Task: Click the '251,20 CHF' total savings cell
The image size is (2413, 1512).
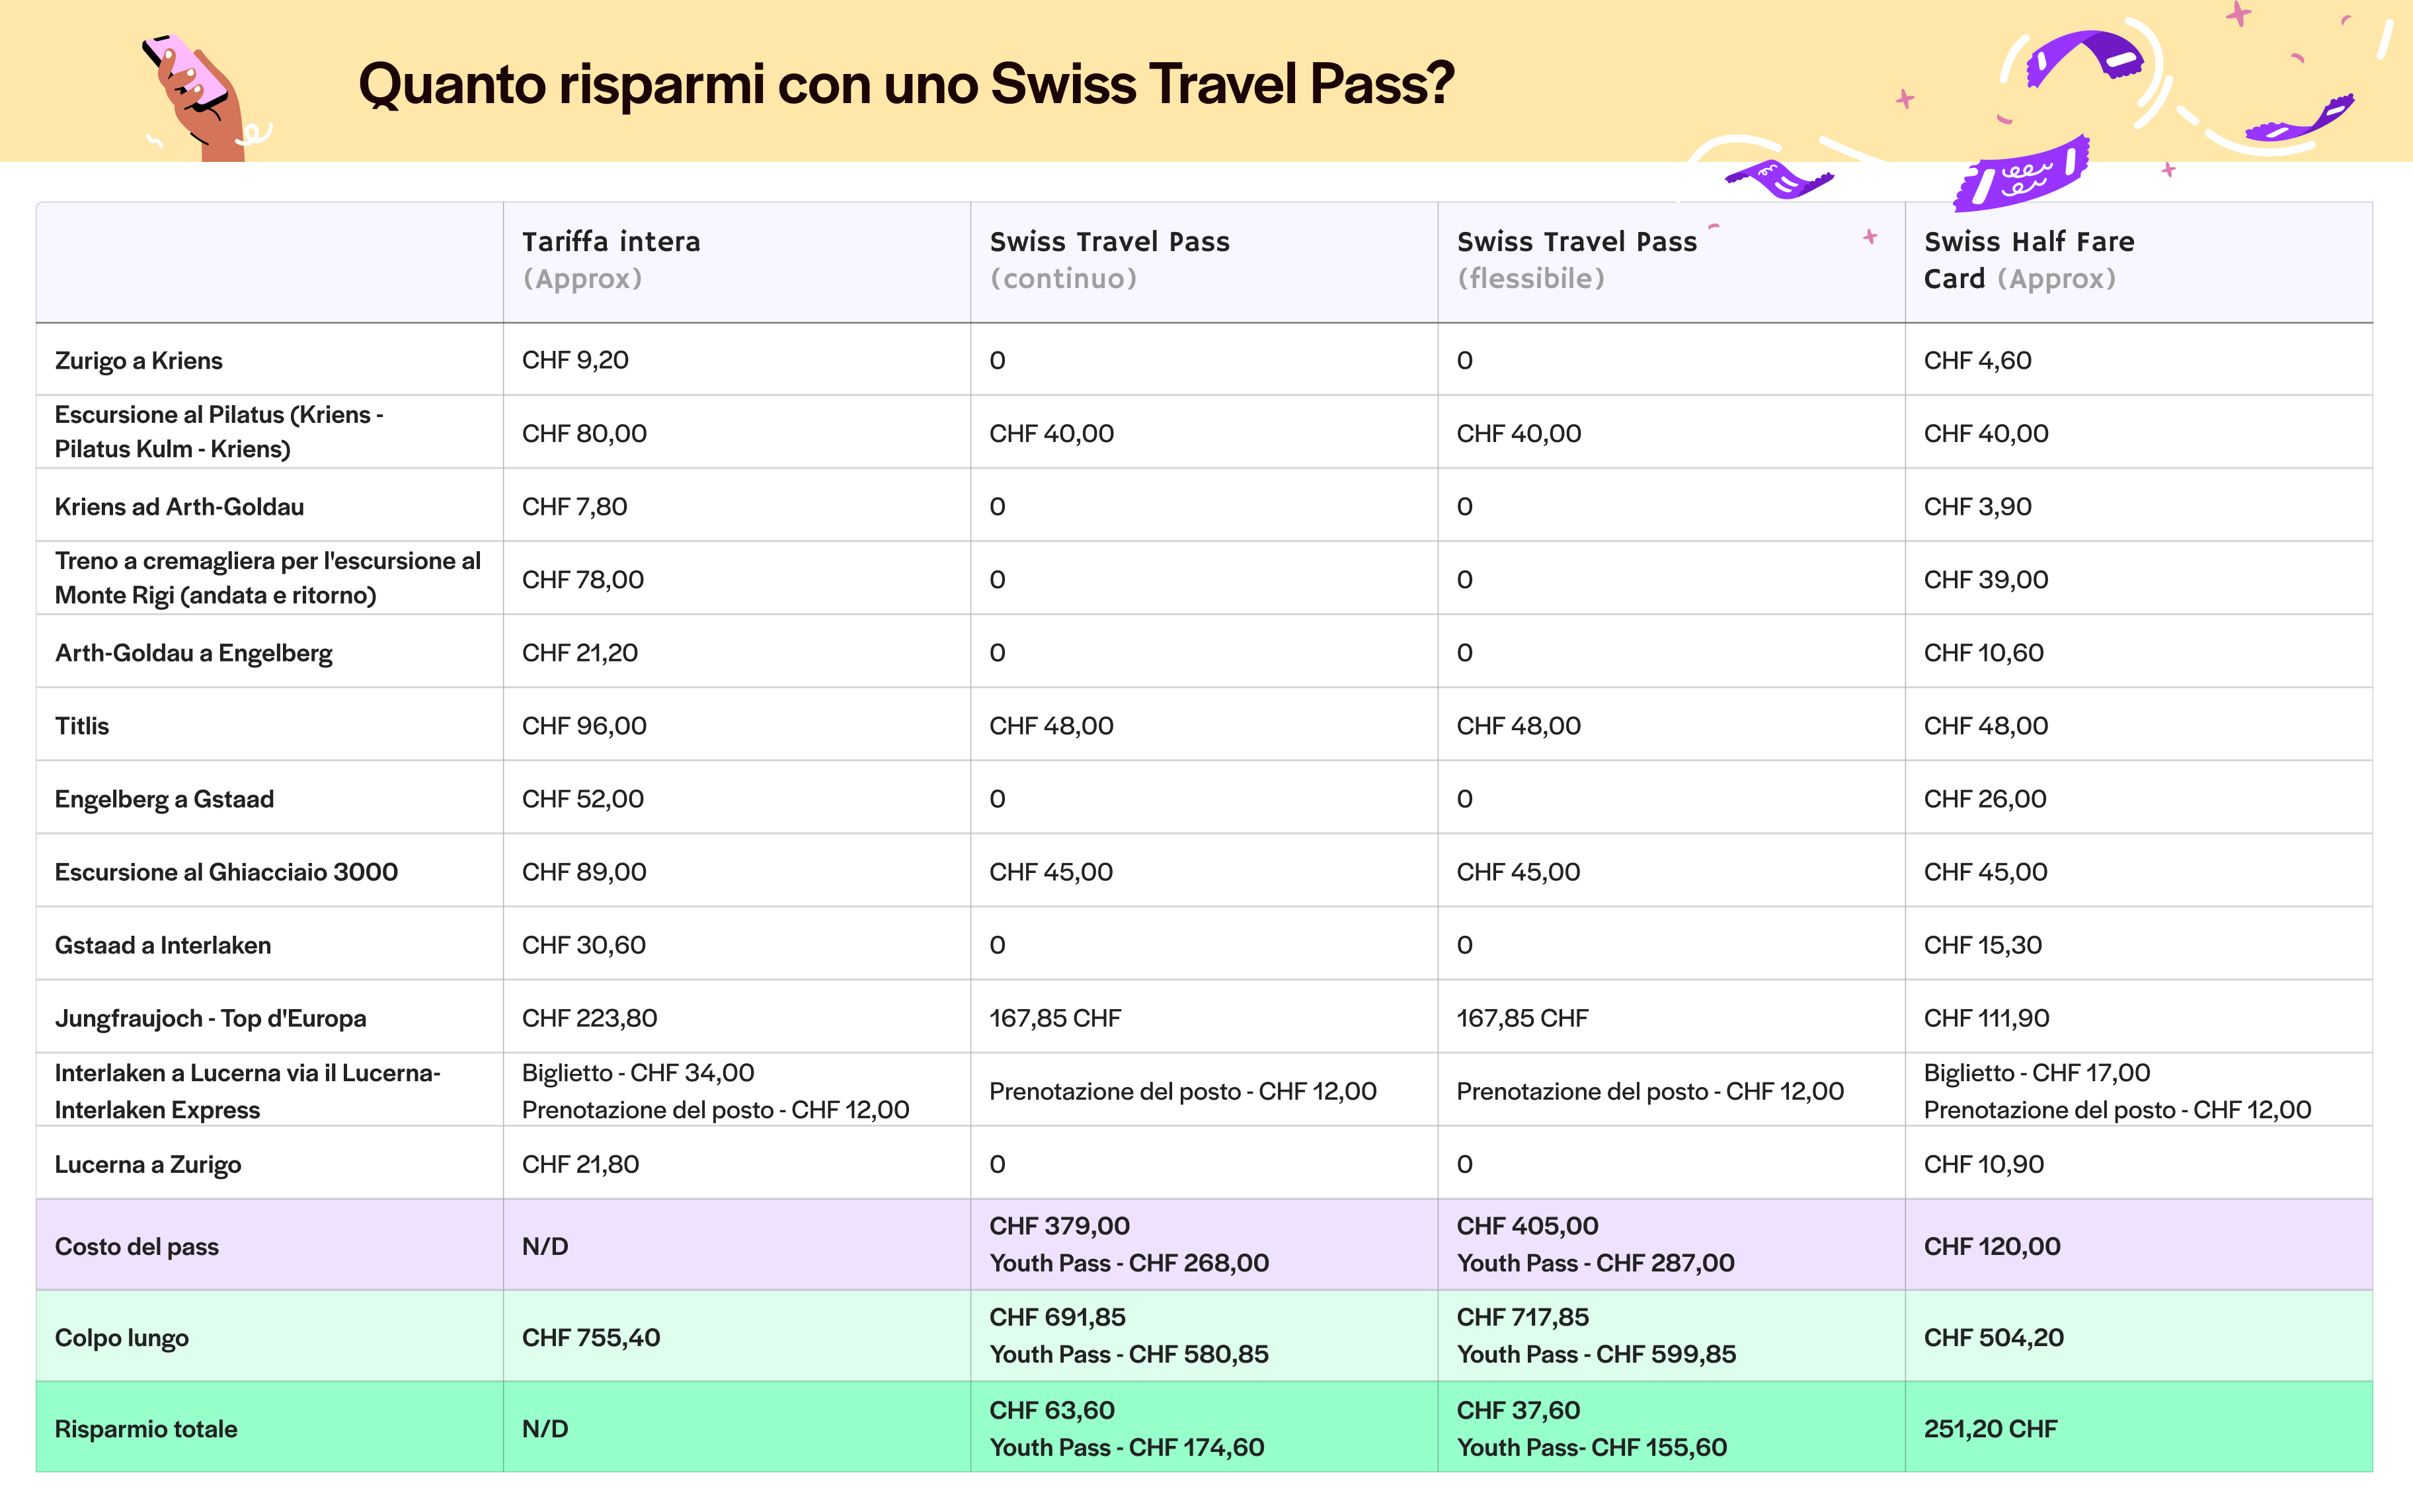Action: tap(1990, 1429)
